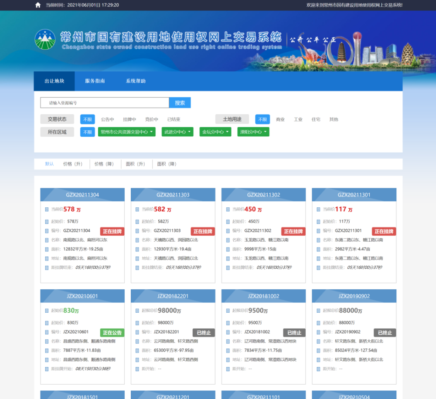Viewport: 436px width, 399px height.
Task: Open the GZX20211301 listing card header
Action: 354,195
